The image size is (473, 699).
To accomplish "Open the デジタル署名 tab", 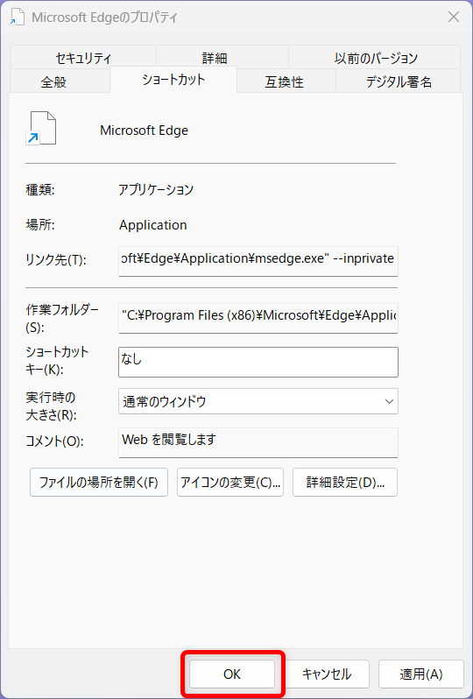I will [399, 81].
